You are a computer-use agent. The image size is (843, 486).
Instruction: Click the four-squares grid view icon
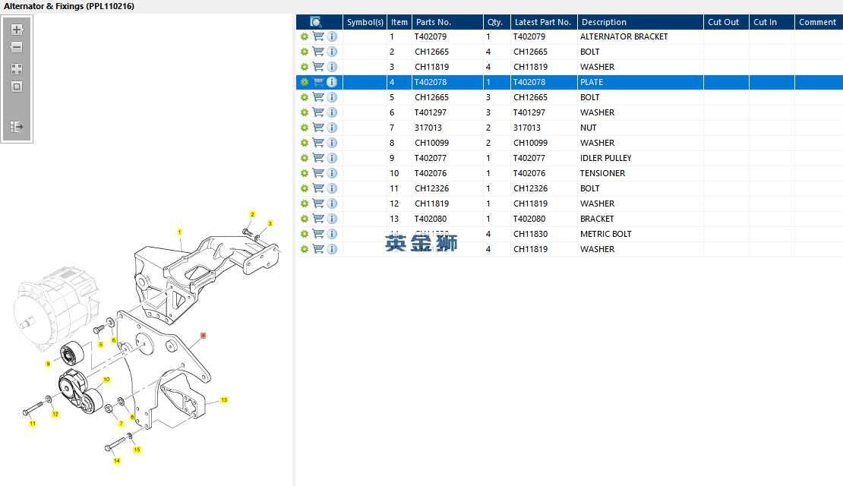(17, 69)
